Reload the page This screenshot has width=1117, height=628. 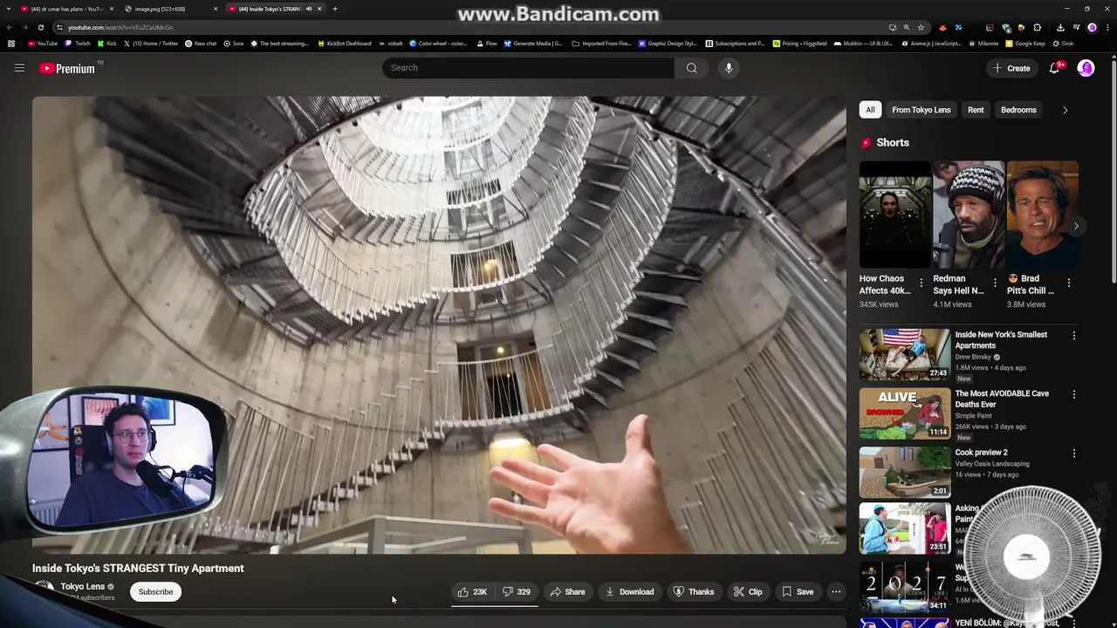click(40, 27)
